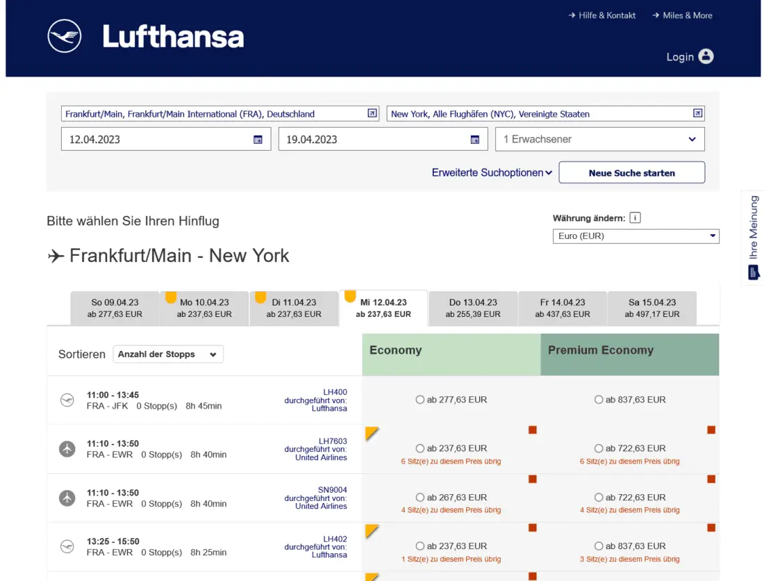
Task: Click the destination airport lookup icon
Action: tap(697, 113)
